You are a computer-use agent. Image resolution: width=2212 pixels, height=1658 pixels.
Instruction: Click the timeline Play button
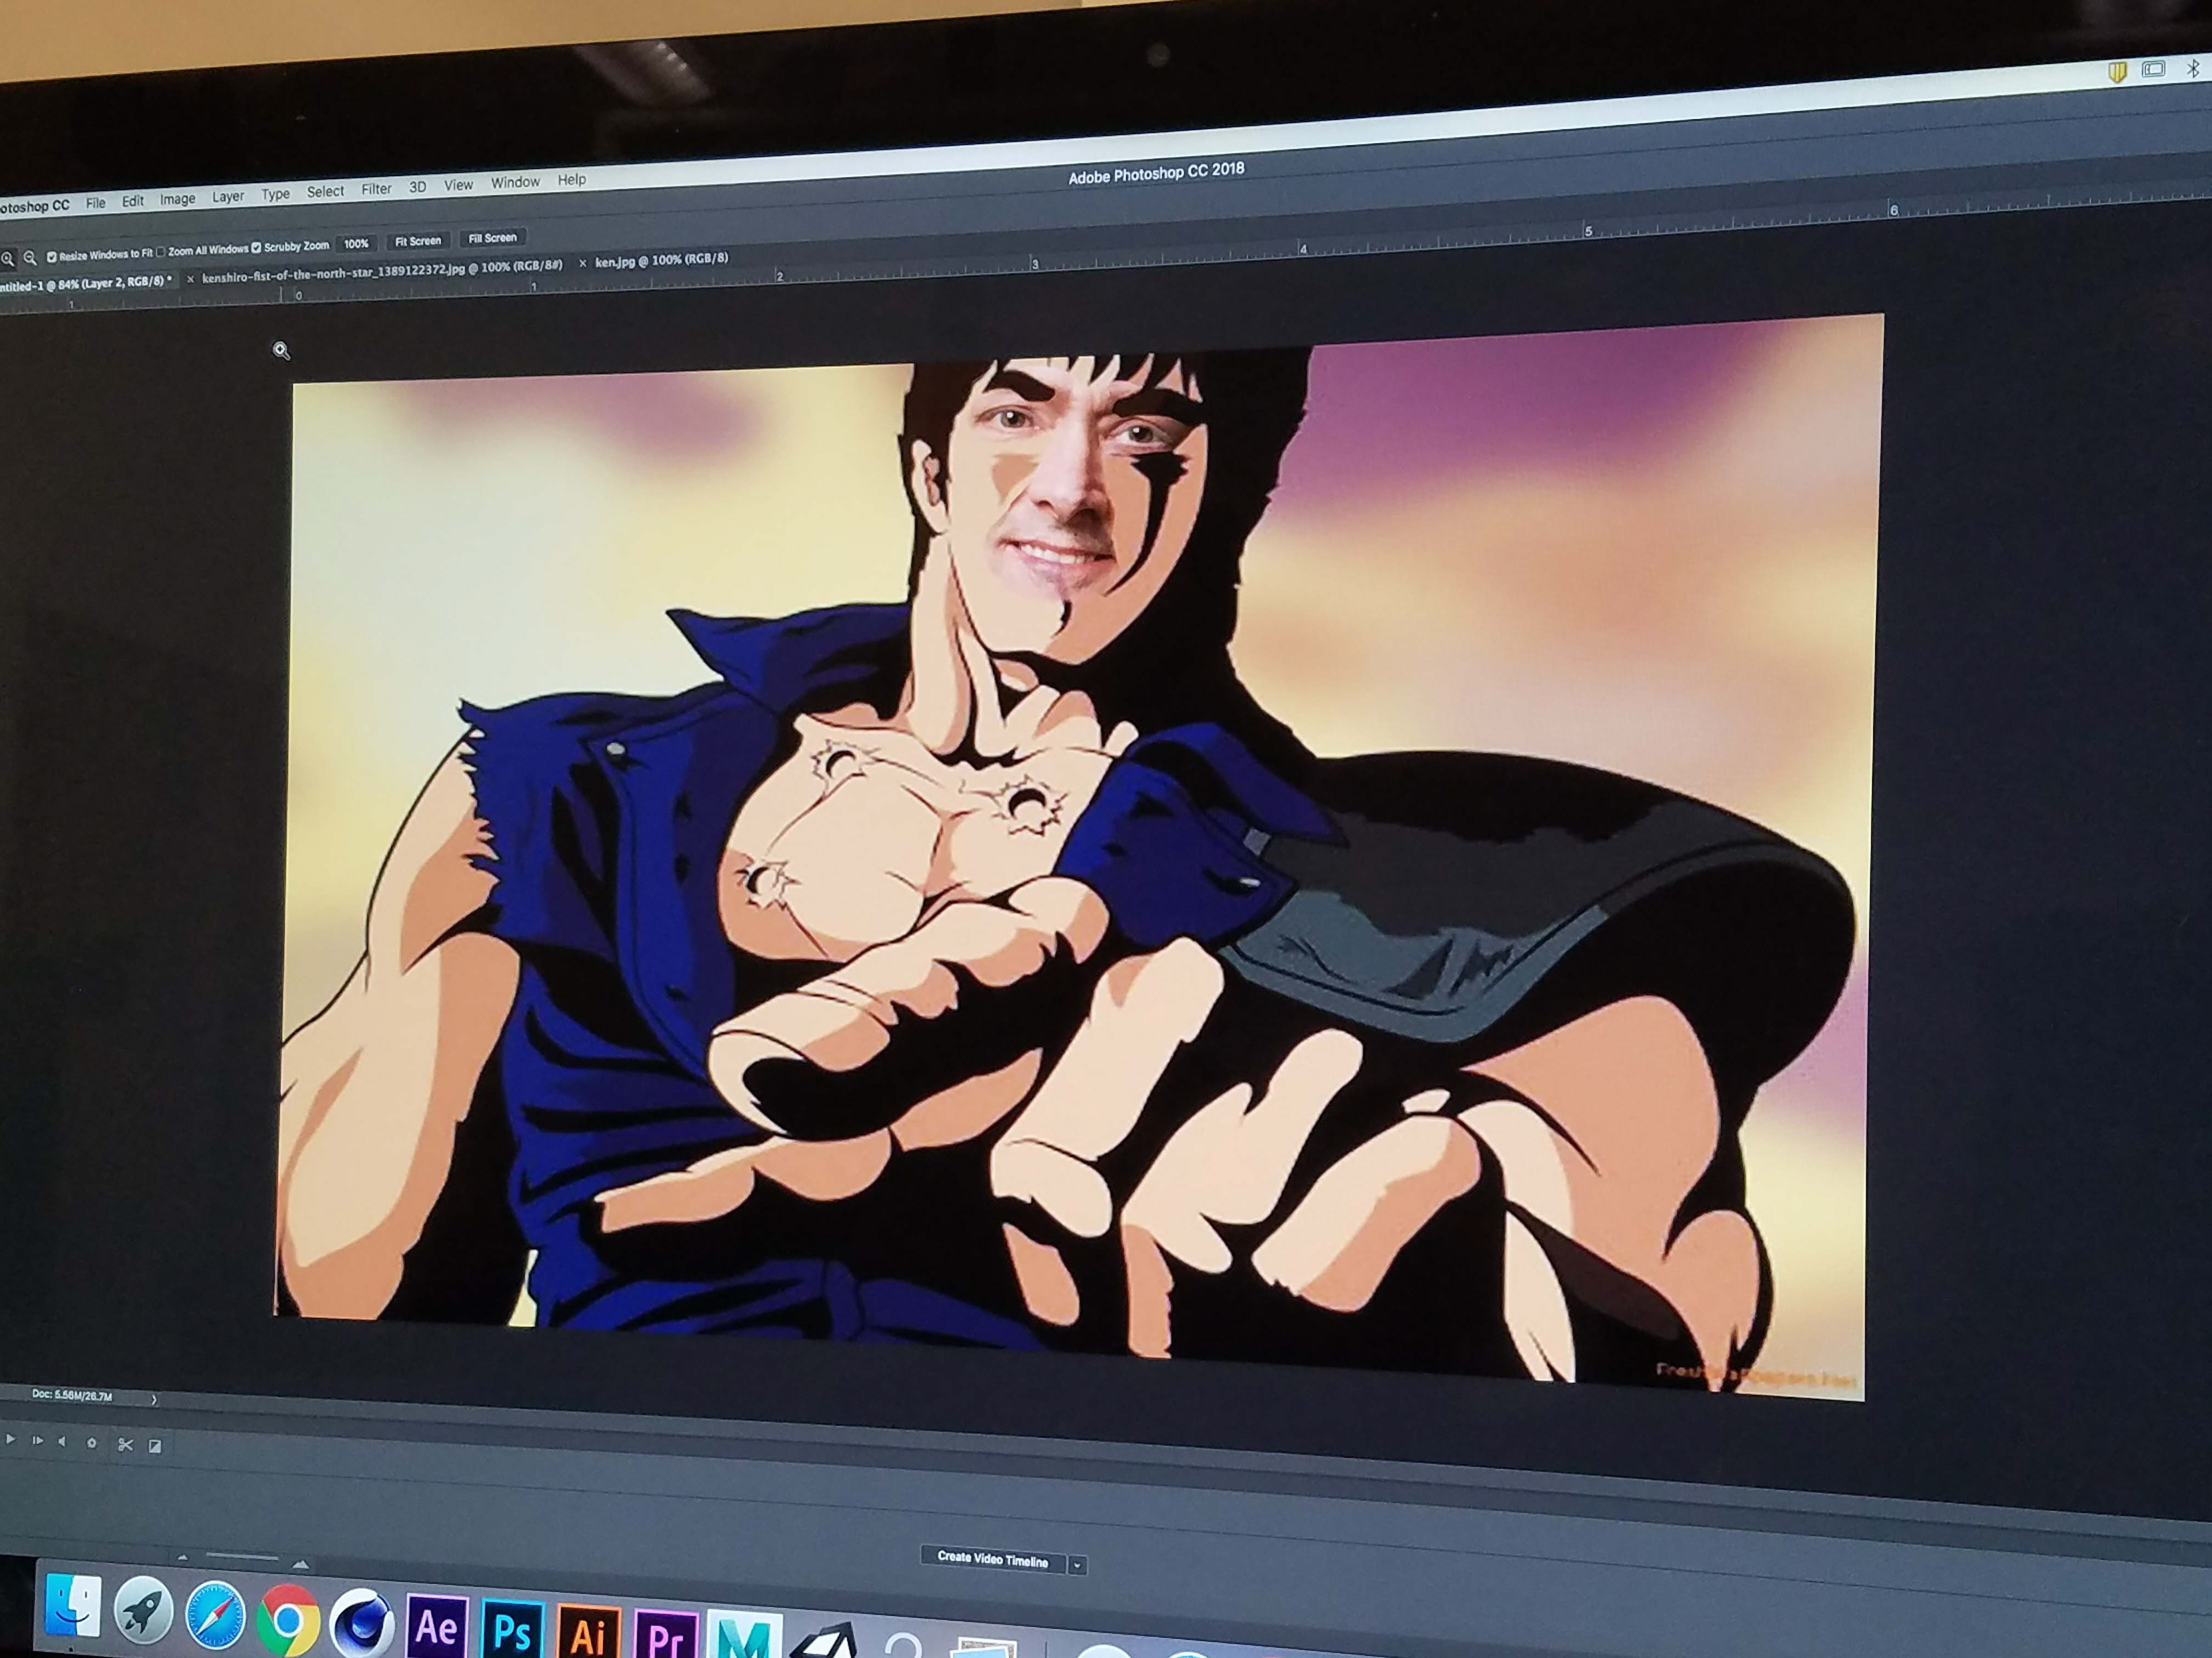(x=10, y=1439)
